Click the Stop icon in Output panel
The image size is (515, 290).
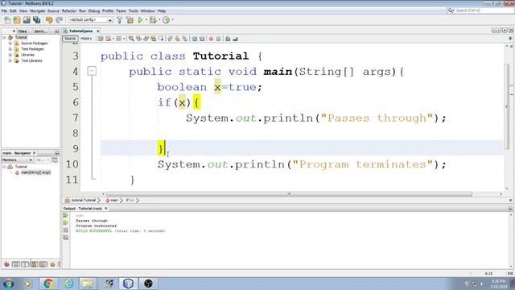click(x=66, y=230)
